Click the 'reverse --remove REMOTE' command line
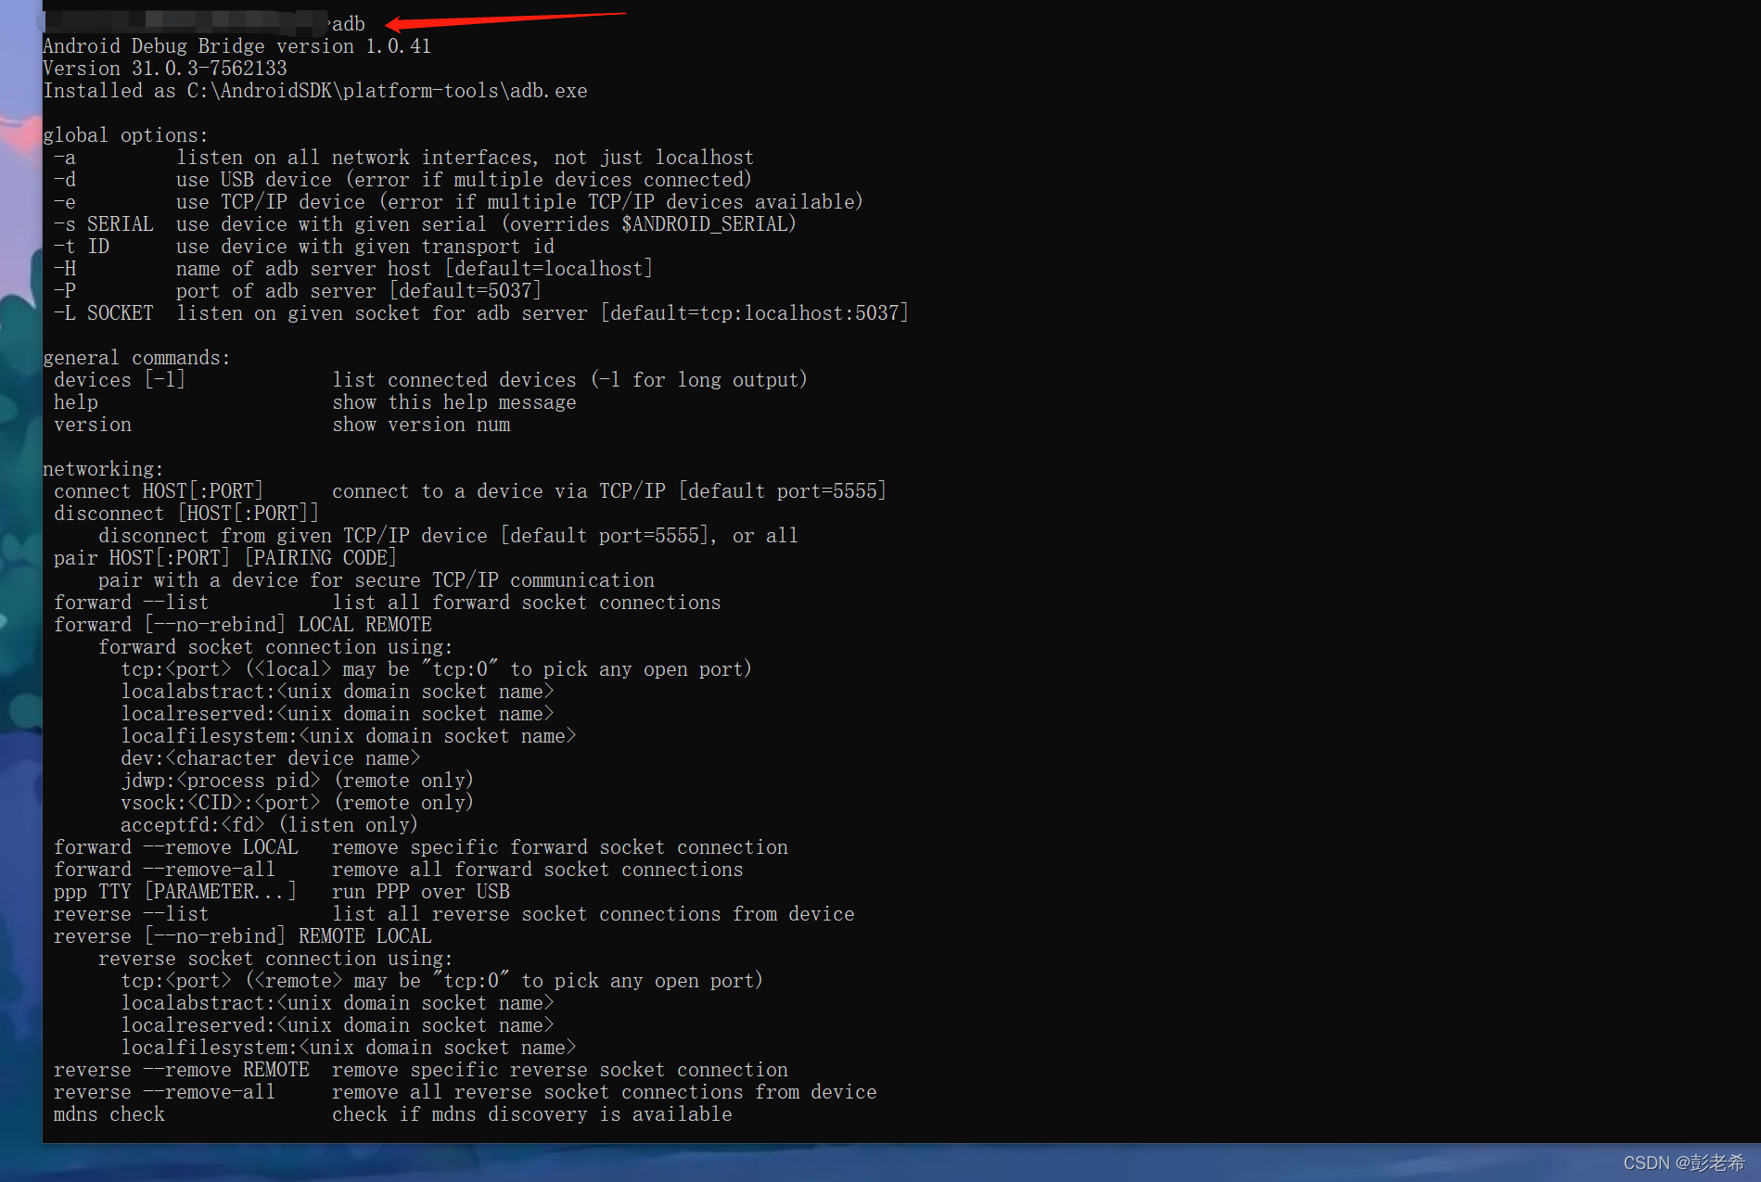The width and height of the screenshot is (1761, 1182). (x=421, y=1070)
